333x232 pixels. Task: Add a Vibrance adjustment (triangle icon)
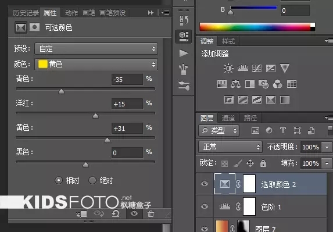(285, 69)
